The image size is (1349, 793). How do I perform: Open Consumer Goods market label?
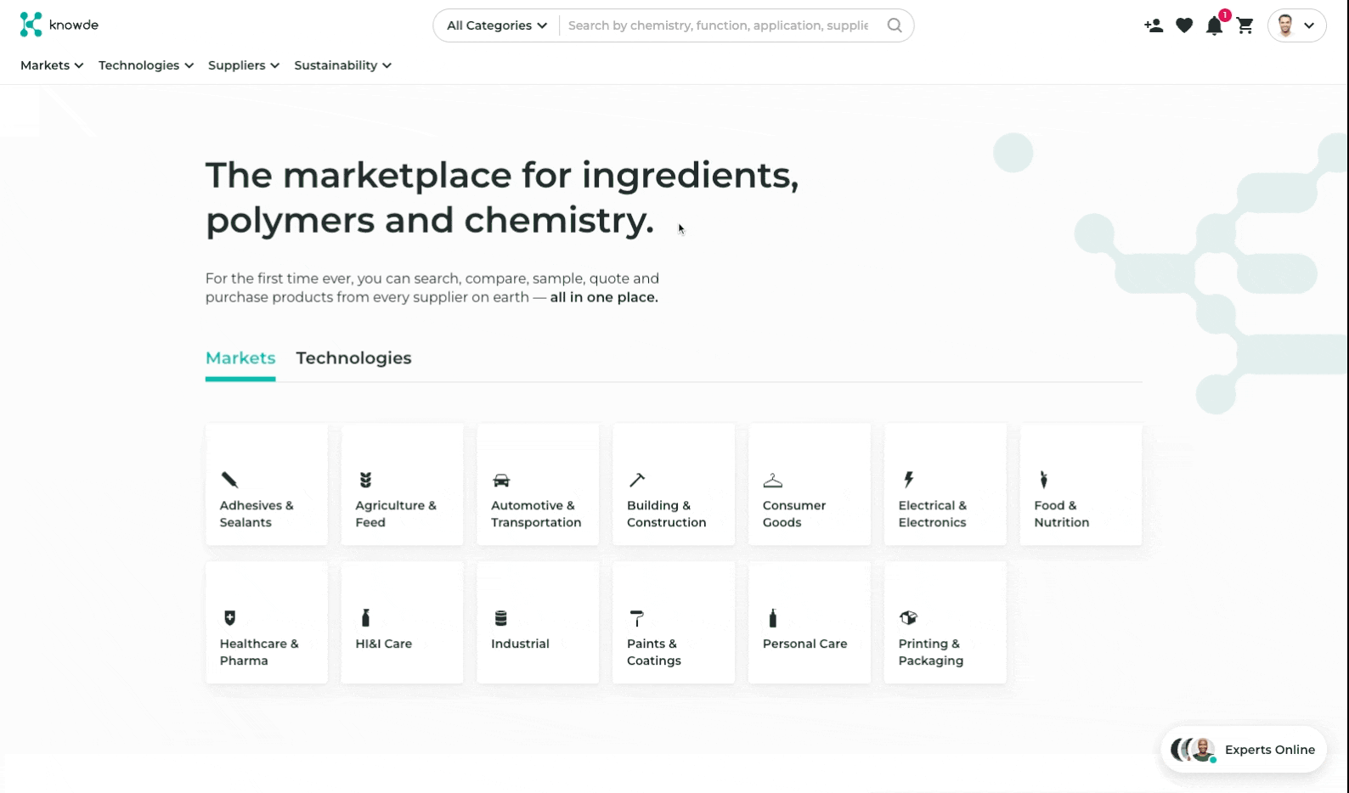pos(794,514)
